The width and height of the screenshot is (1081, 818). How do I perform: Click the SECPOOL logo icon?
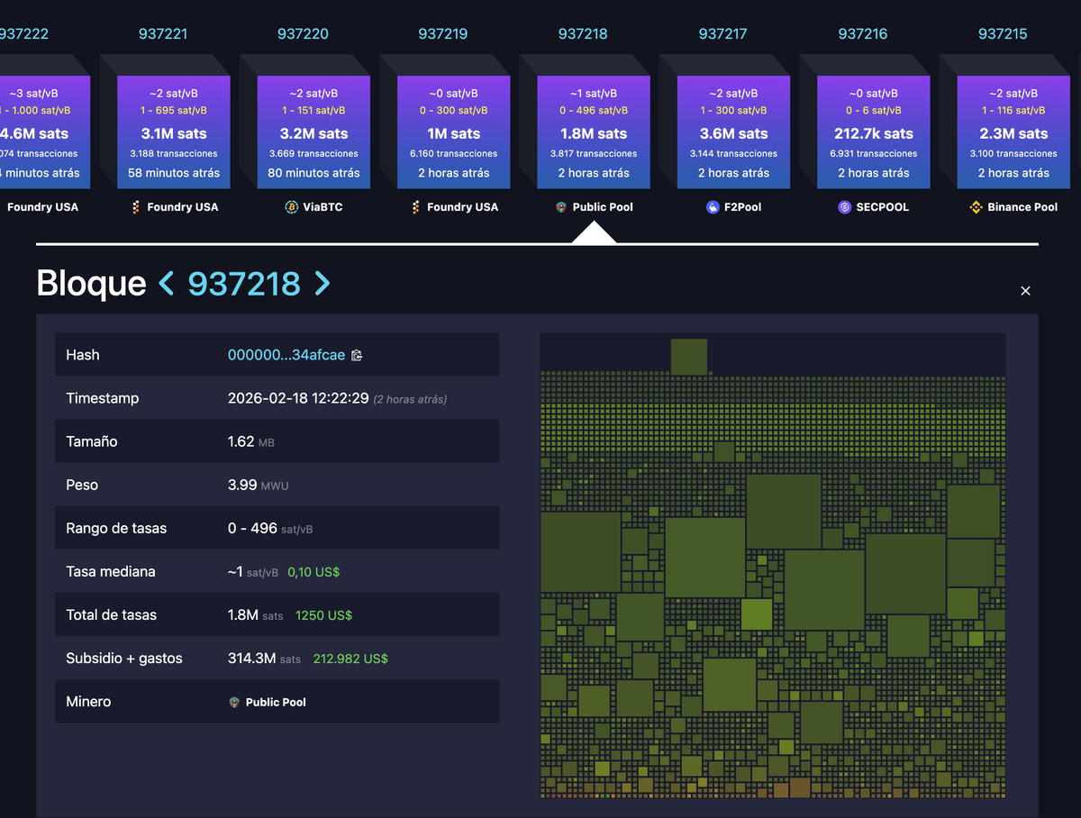click(845, 207)
